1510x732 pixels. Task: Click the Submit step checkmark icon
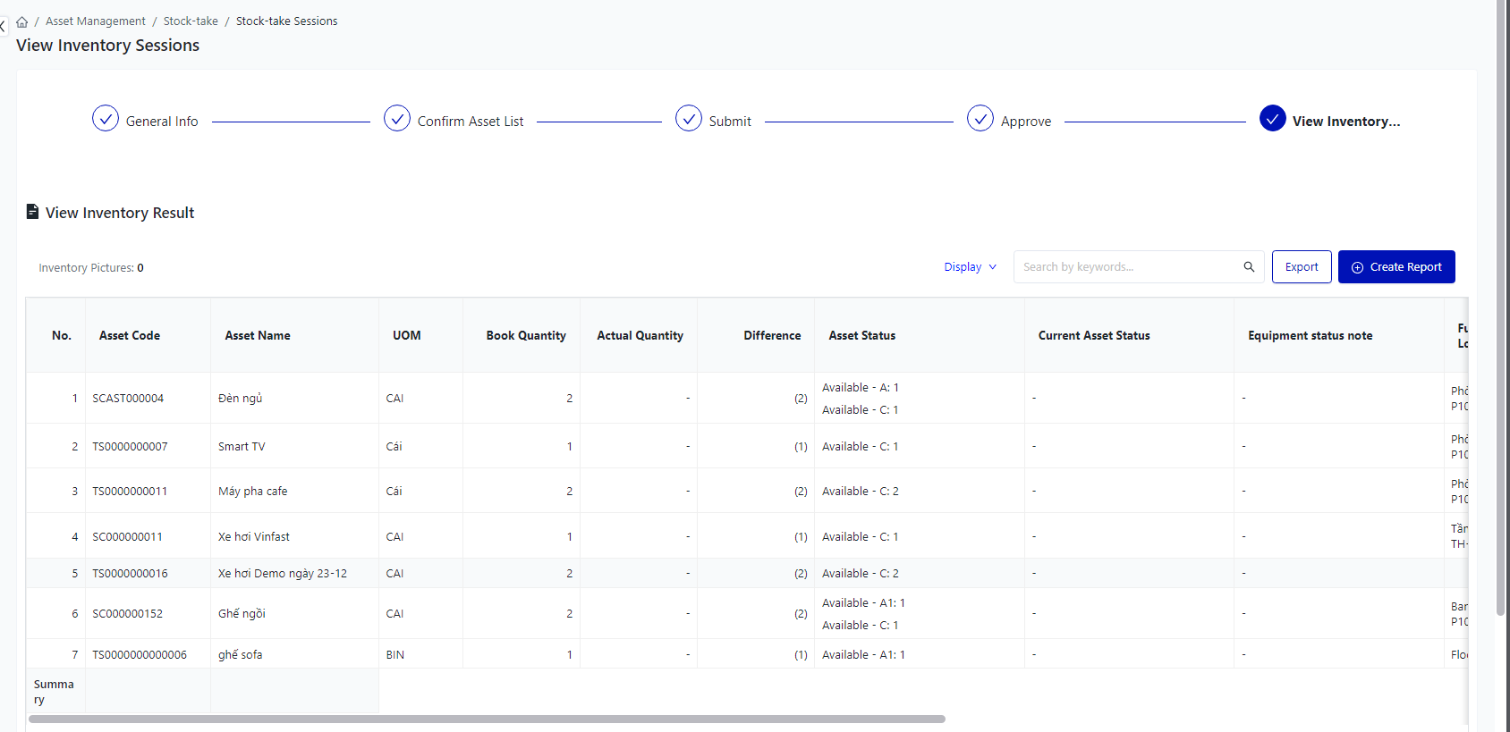pyautogui.click(x=689, y=119)
